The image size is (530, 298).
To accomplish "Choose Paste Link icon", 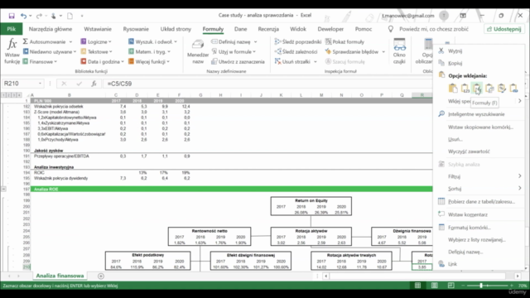I will coord(513,89).
